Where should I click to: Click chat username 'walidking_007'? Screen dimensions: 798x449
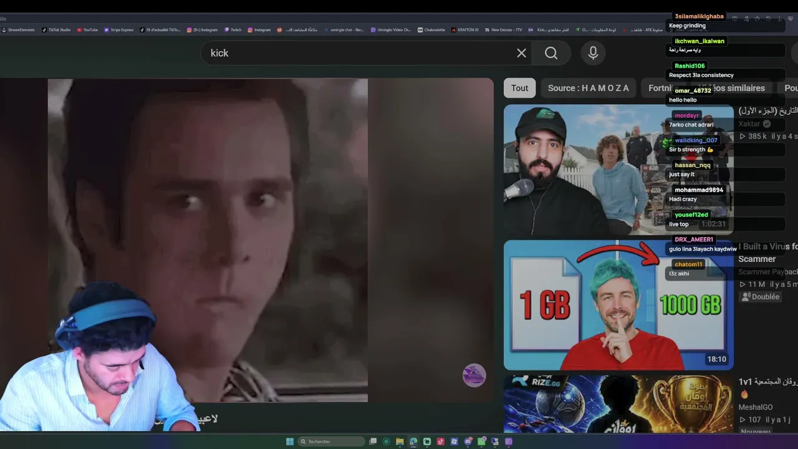click(696, 140)
